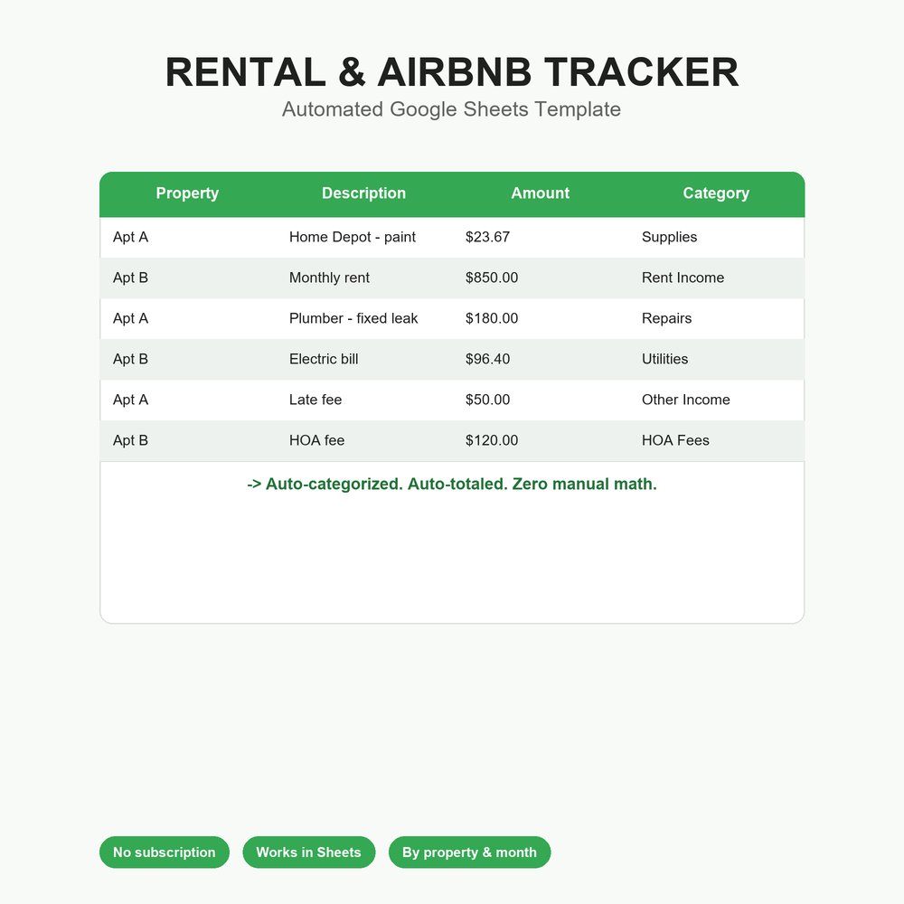The height and width of the screenshot is (904, 904).
Task: Click the Category column header
Action: coord(716,193)
